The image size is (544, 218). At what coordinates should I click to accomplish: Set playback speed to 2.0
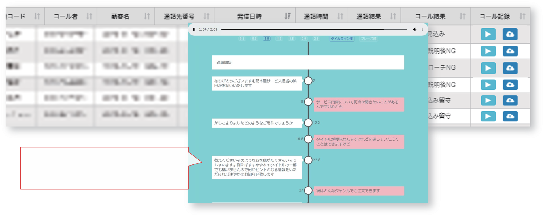(x=304, y=39)
